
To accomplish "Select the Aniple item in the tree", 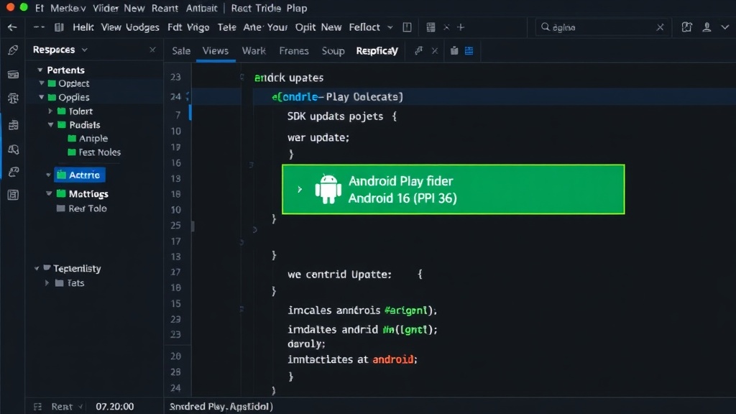I will click(93, 139).
